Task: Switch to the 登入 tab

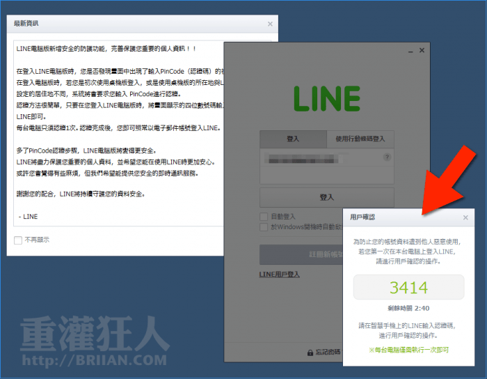Action: 293,139
